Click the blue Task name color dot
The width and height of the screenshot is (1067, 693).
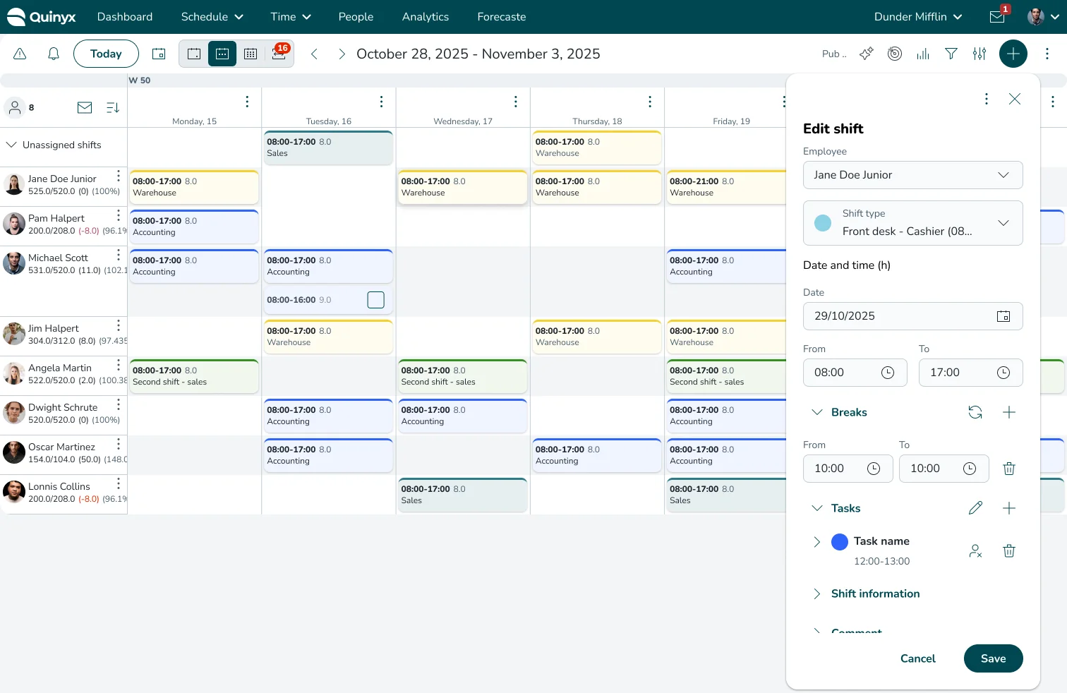(840, 542)
